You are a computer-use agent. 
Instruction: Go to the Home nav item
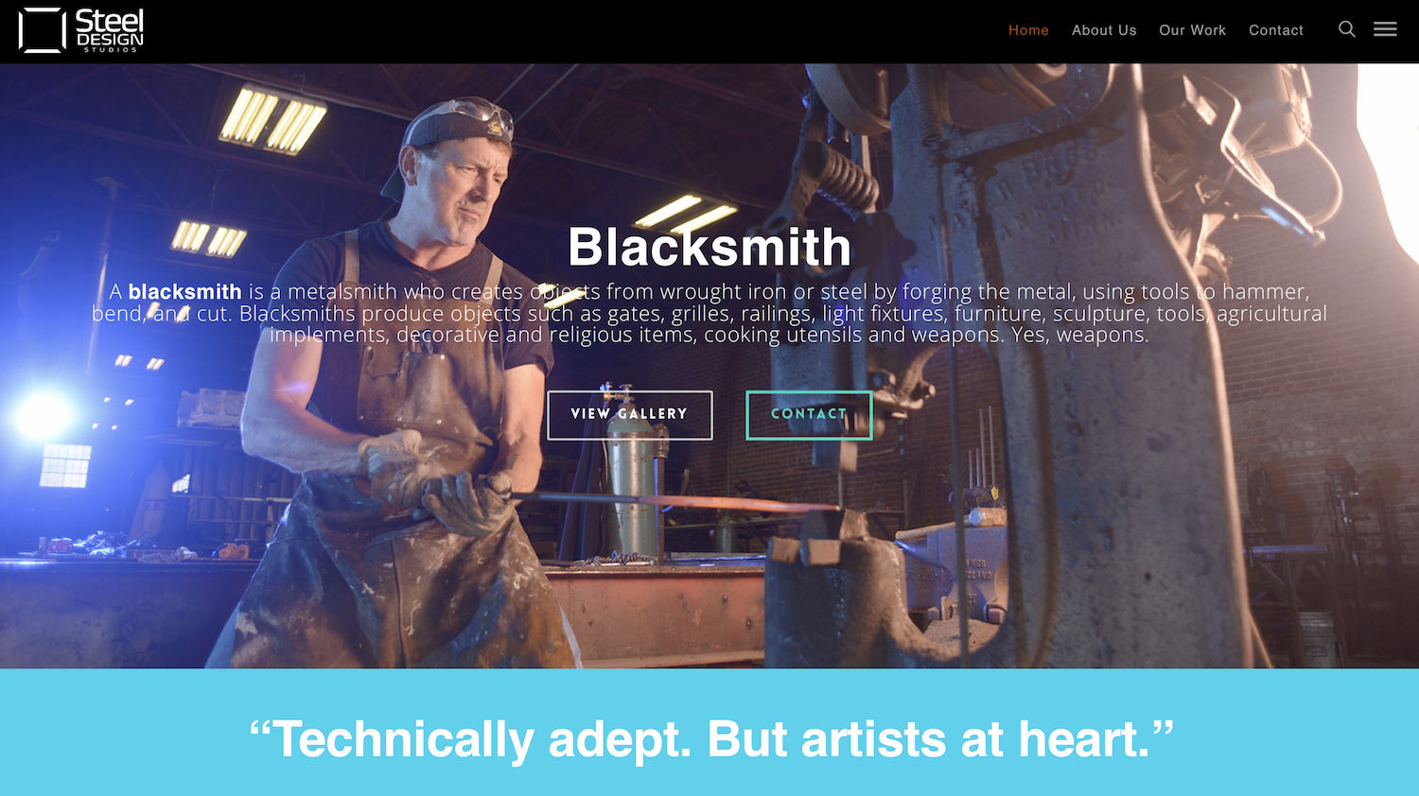tap(1028, 30)
